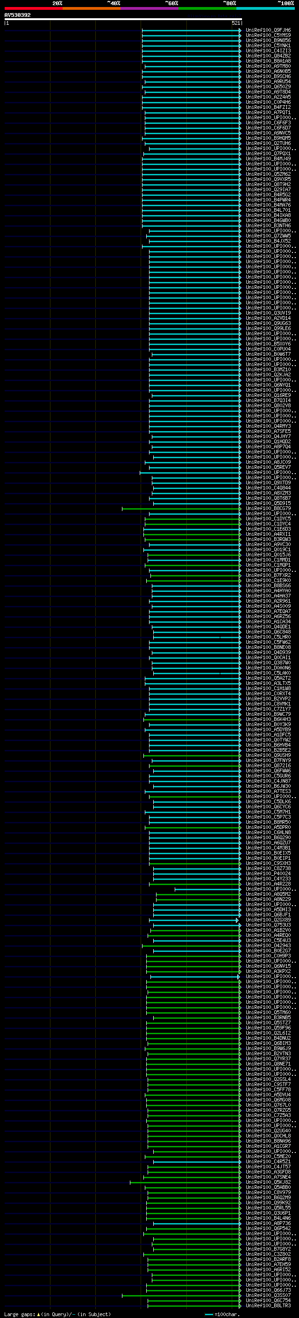Screen dimensions: 299x1318
Task: Select the UniRef100_Q9XTD9 label
Action: pos(268,483)
